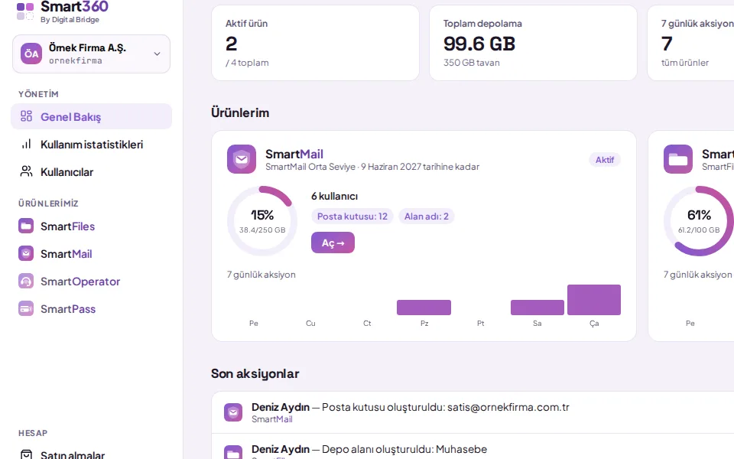Click the Posta kutusu: 12 tag
Image resolution: width=734 pixels, height=459 pixels.
[352, 216]
